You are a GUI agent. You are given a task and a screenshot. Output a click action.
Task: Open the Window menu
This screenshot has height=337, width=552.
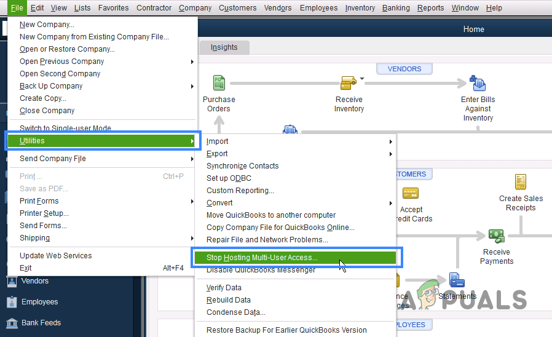tap(465, 8)
